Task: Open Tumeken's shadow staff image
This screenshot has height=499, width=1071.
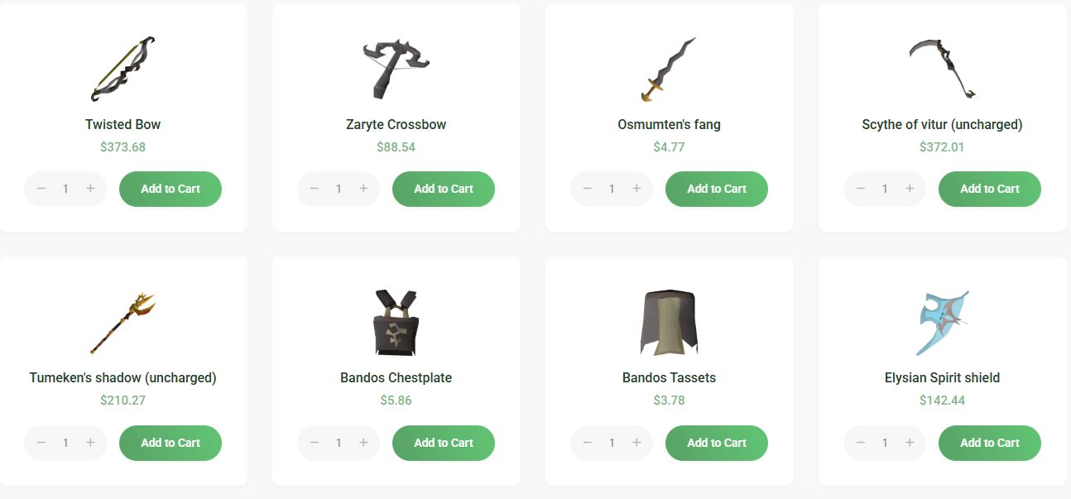Action: pyautogui.click(x=123, y=323)
